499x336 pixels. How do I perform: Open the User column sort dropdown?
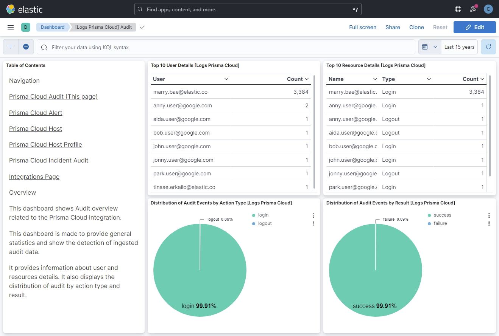click(226, 79)
